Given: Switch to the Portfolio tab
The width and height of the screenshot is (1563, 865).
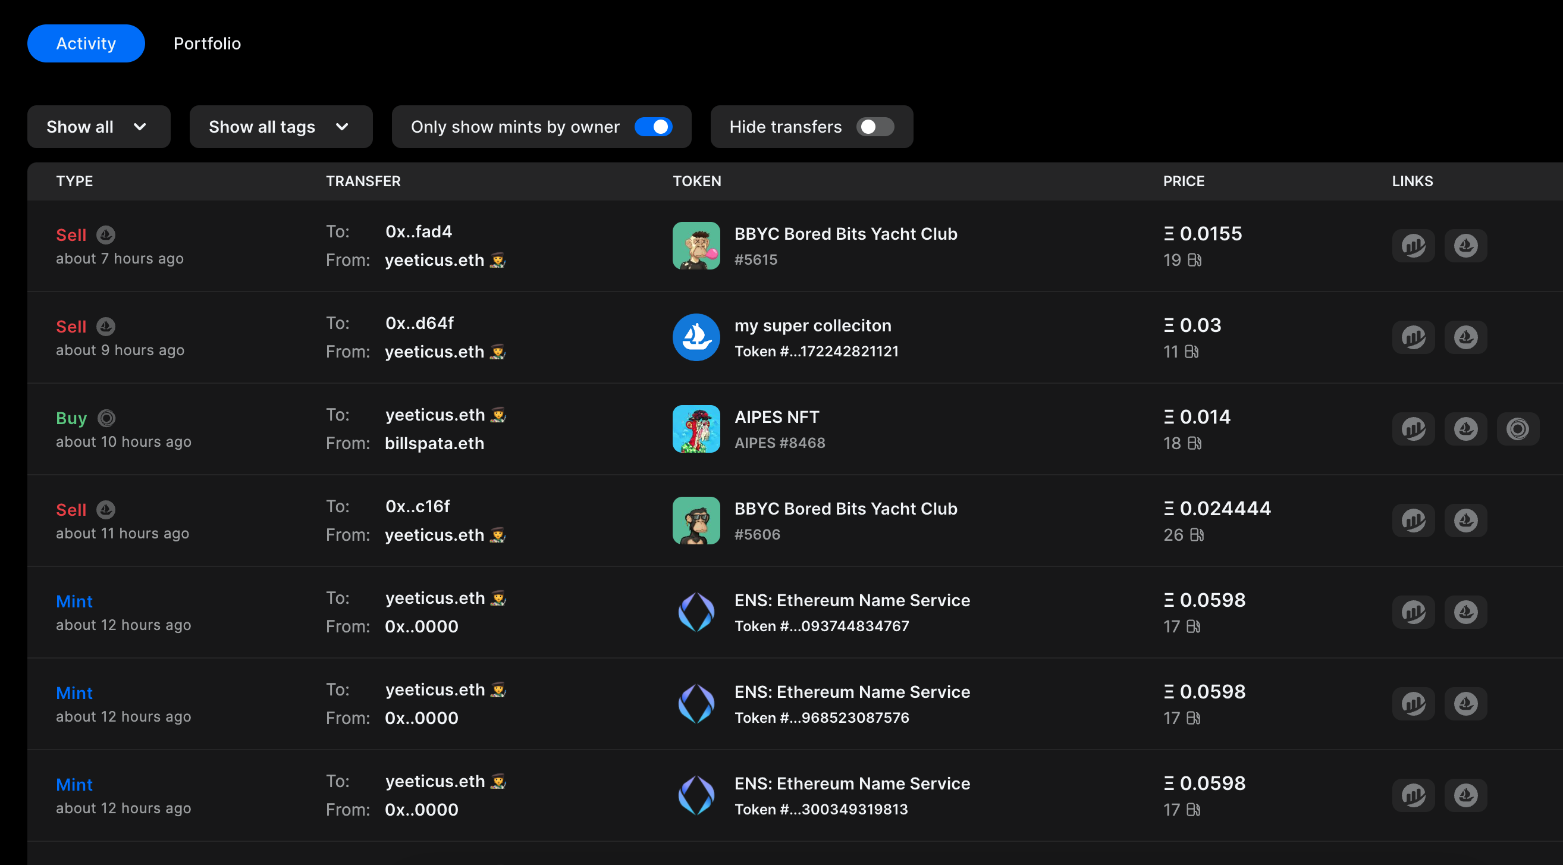Looking at the screenshot, I should [x=207, y=43].
